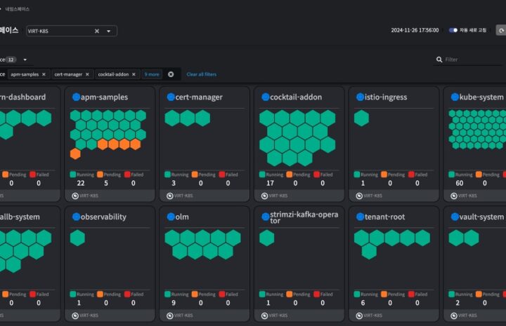Click the blue icon next to strimzi-kafka-operator
The image size is (506, 326).
click(x=265, y=217)
